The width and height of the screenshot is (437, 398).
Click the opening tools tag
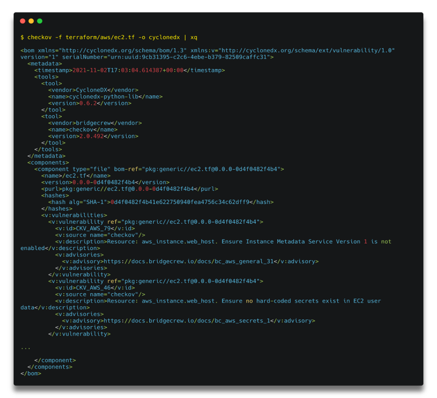pyautogui.click(x=46, y=77)
